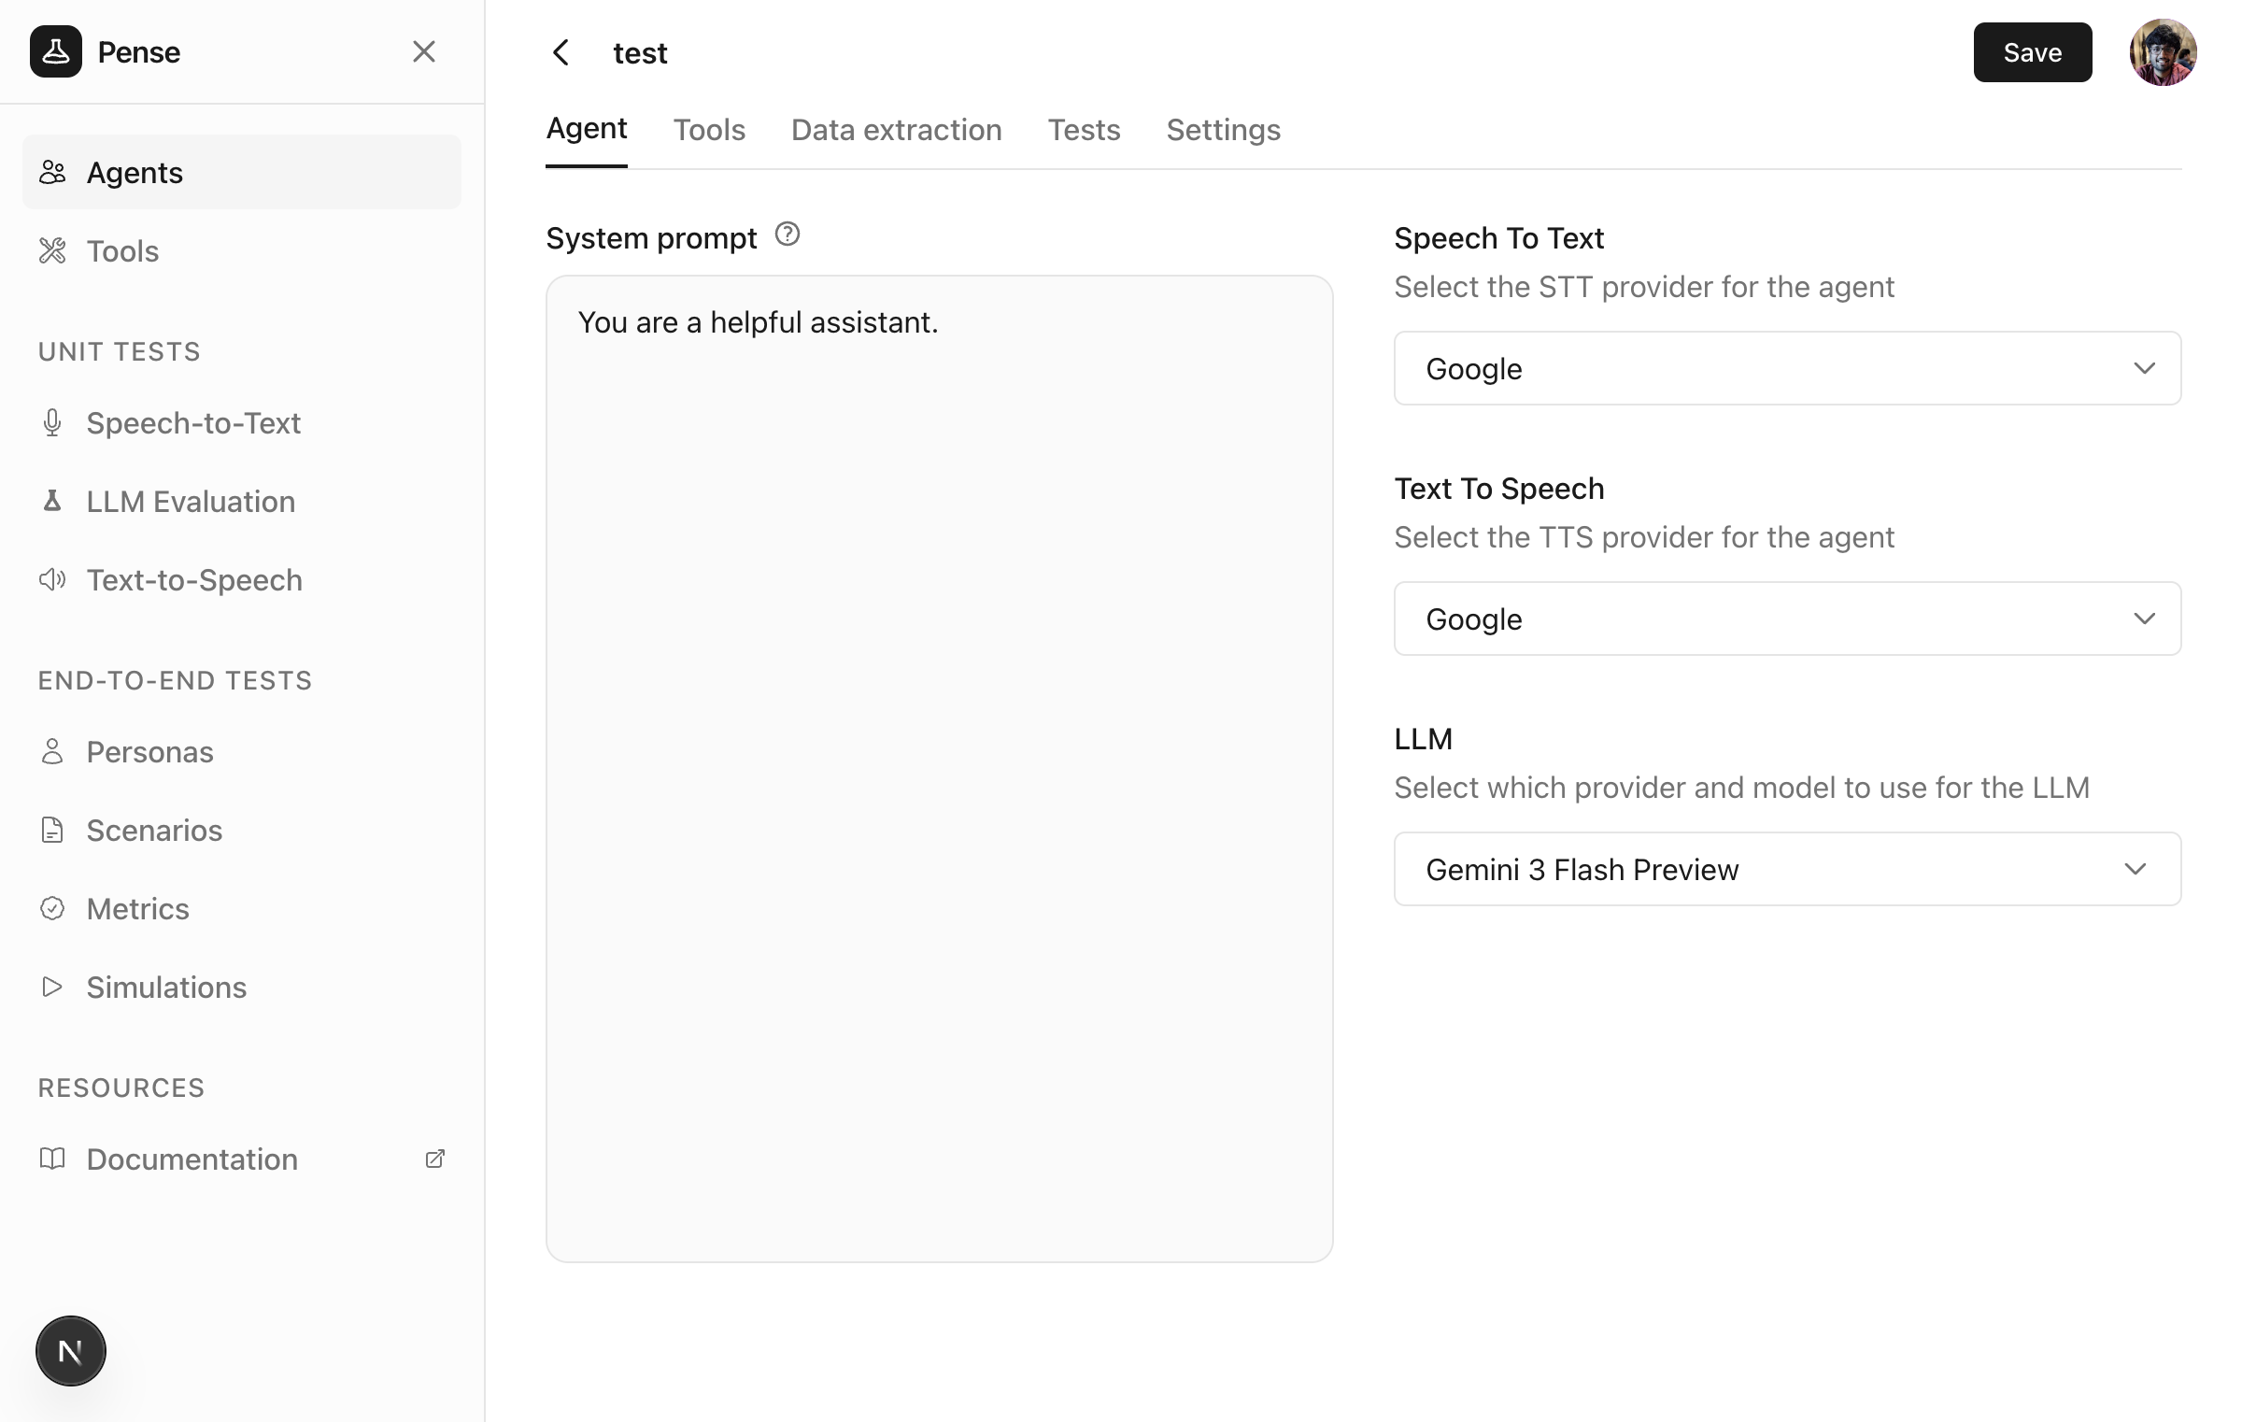
Task: Click the Metrics checkmark circle icon
Action: [x=52, y=908]
